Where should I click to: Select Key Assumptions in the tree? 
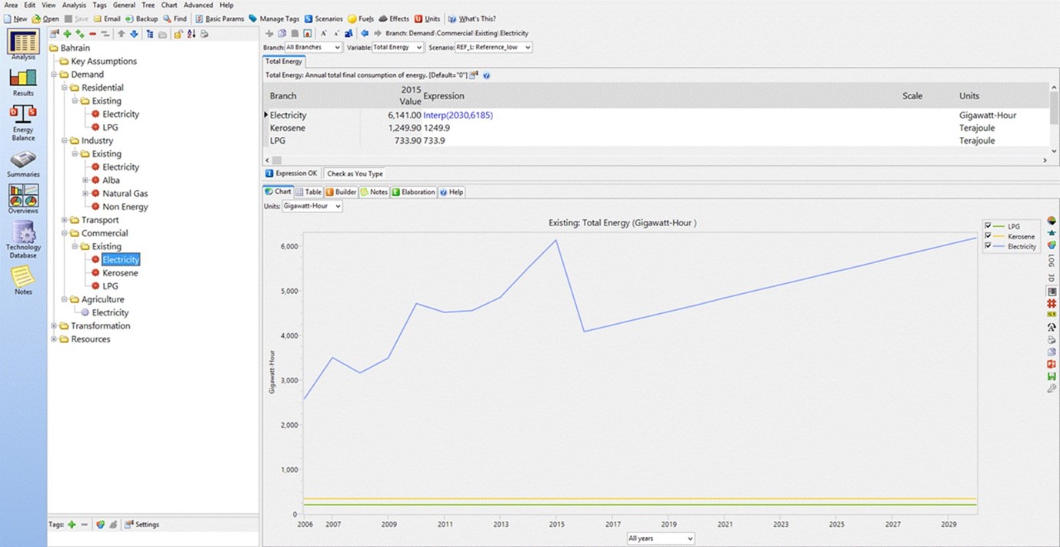(x=104, y=62)
